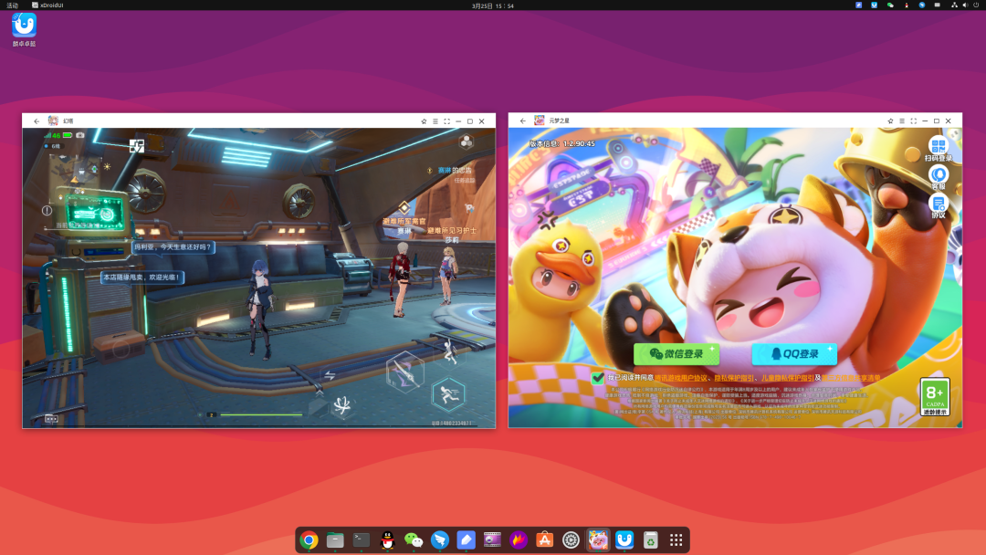Tap the exclamation alert icon in 幻塔
This screenshot has width=986, height=555.
(x=47, y=211)
